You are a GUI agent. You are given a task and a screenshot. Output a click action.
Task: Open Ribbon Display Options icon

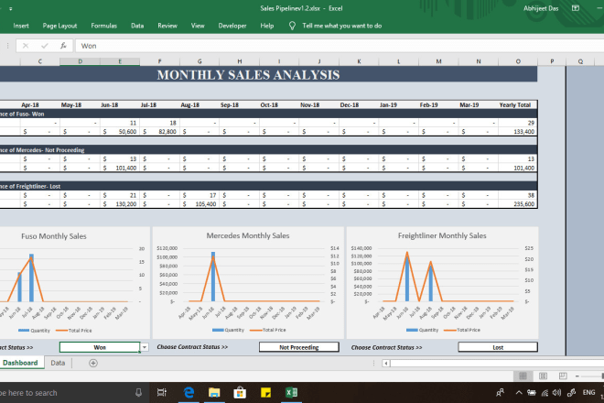(576, 8)
